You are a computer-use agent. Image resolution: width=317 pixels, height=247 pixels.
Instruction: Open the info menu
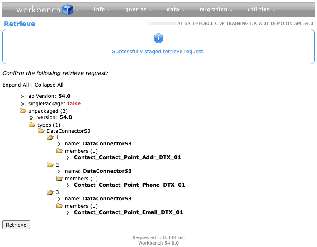[102, 10]
